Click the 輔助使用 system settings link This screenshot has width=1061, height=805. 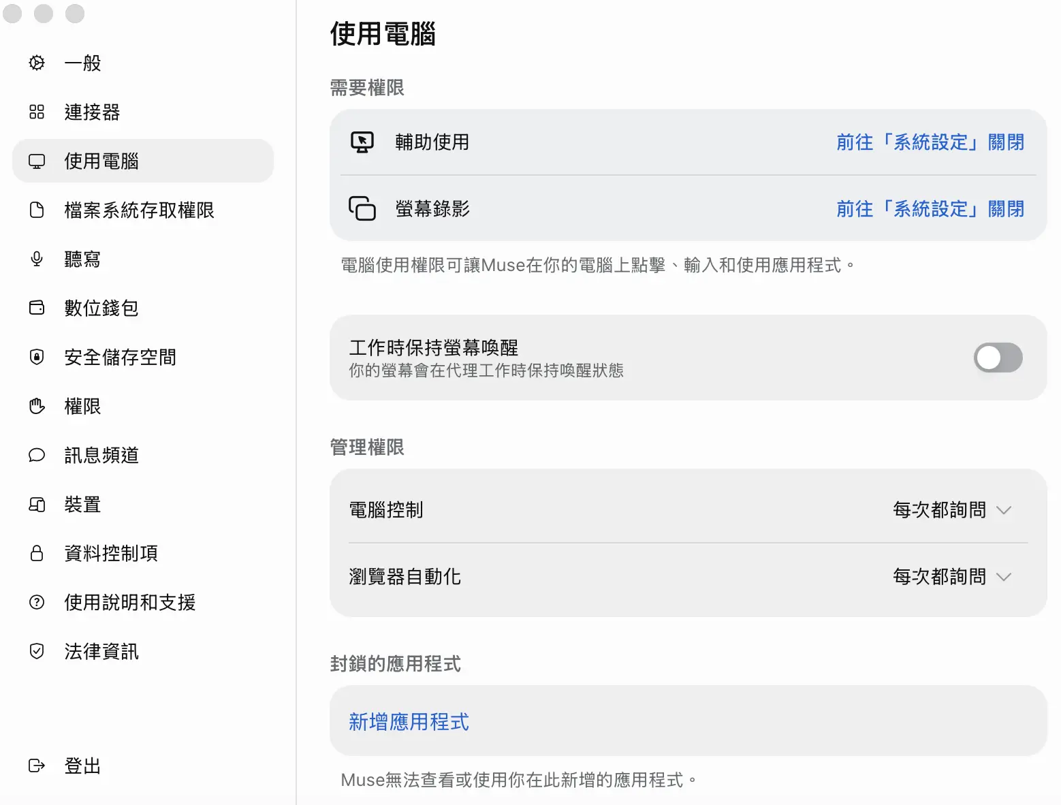[x=930, y=142]
